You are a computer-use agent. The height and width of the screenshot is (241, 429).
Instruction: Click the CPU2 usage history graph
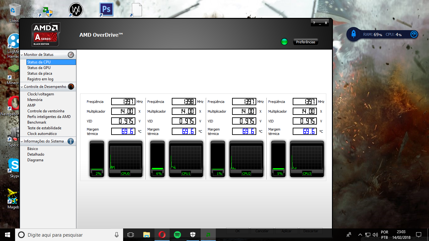click(x=246, y=159)
